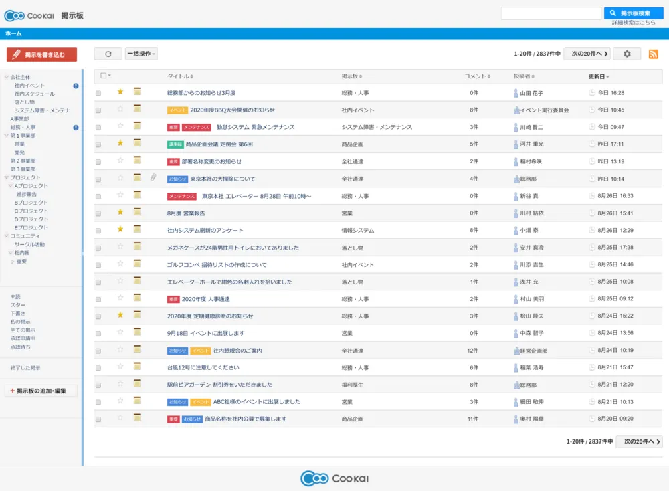This screenshot has height=491, width=669.
Task: Select the 進捗報告 board in the tree
Action: pyautogui.click(x=27, y=194)
